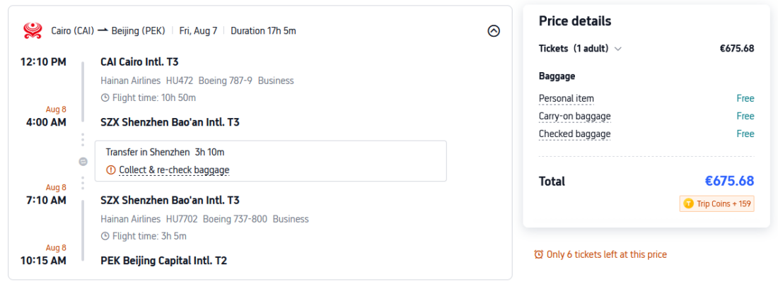Click the transfer stop marker icon
Image resolution: width=778 pixels, height=284 pixels.
click(83, 161)
